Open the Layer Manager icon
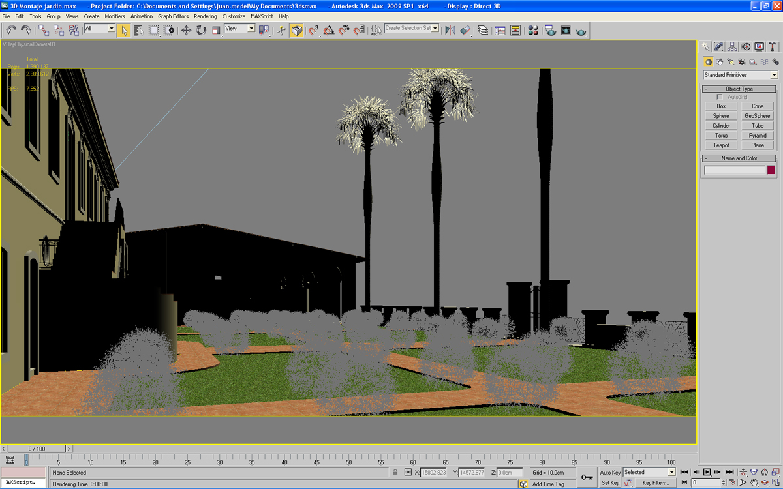 coord(483,30)
